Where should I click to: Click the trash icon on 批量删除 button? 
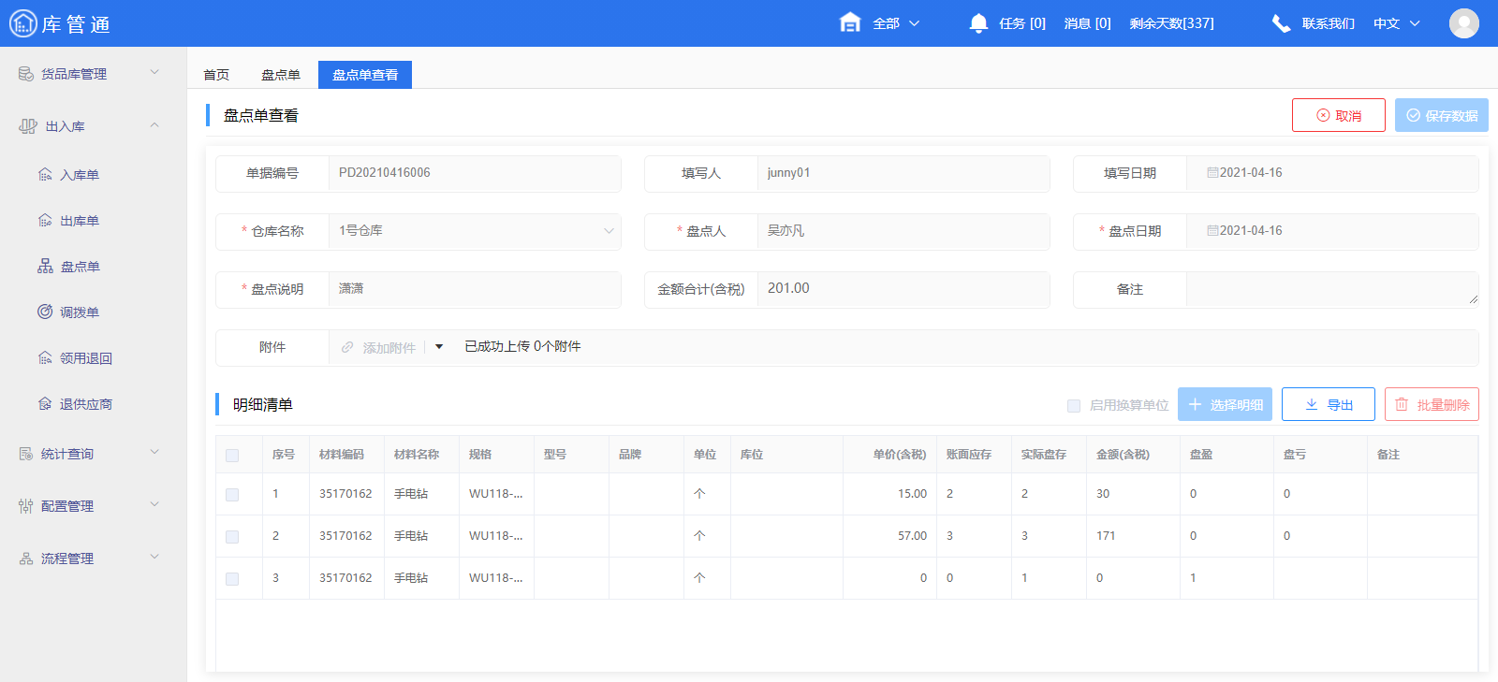coord(1402,405)
